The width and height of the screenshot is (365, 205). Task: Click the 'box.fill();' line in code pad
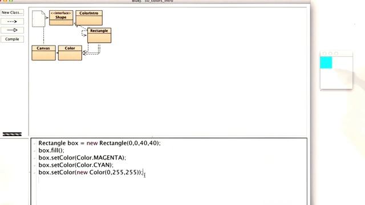tap(51, 150)
